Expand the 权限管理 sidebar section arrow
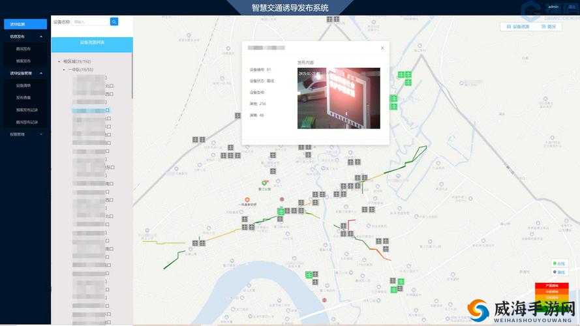580x326 pixels. click(x=41, y=134)
